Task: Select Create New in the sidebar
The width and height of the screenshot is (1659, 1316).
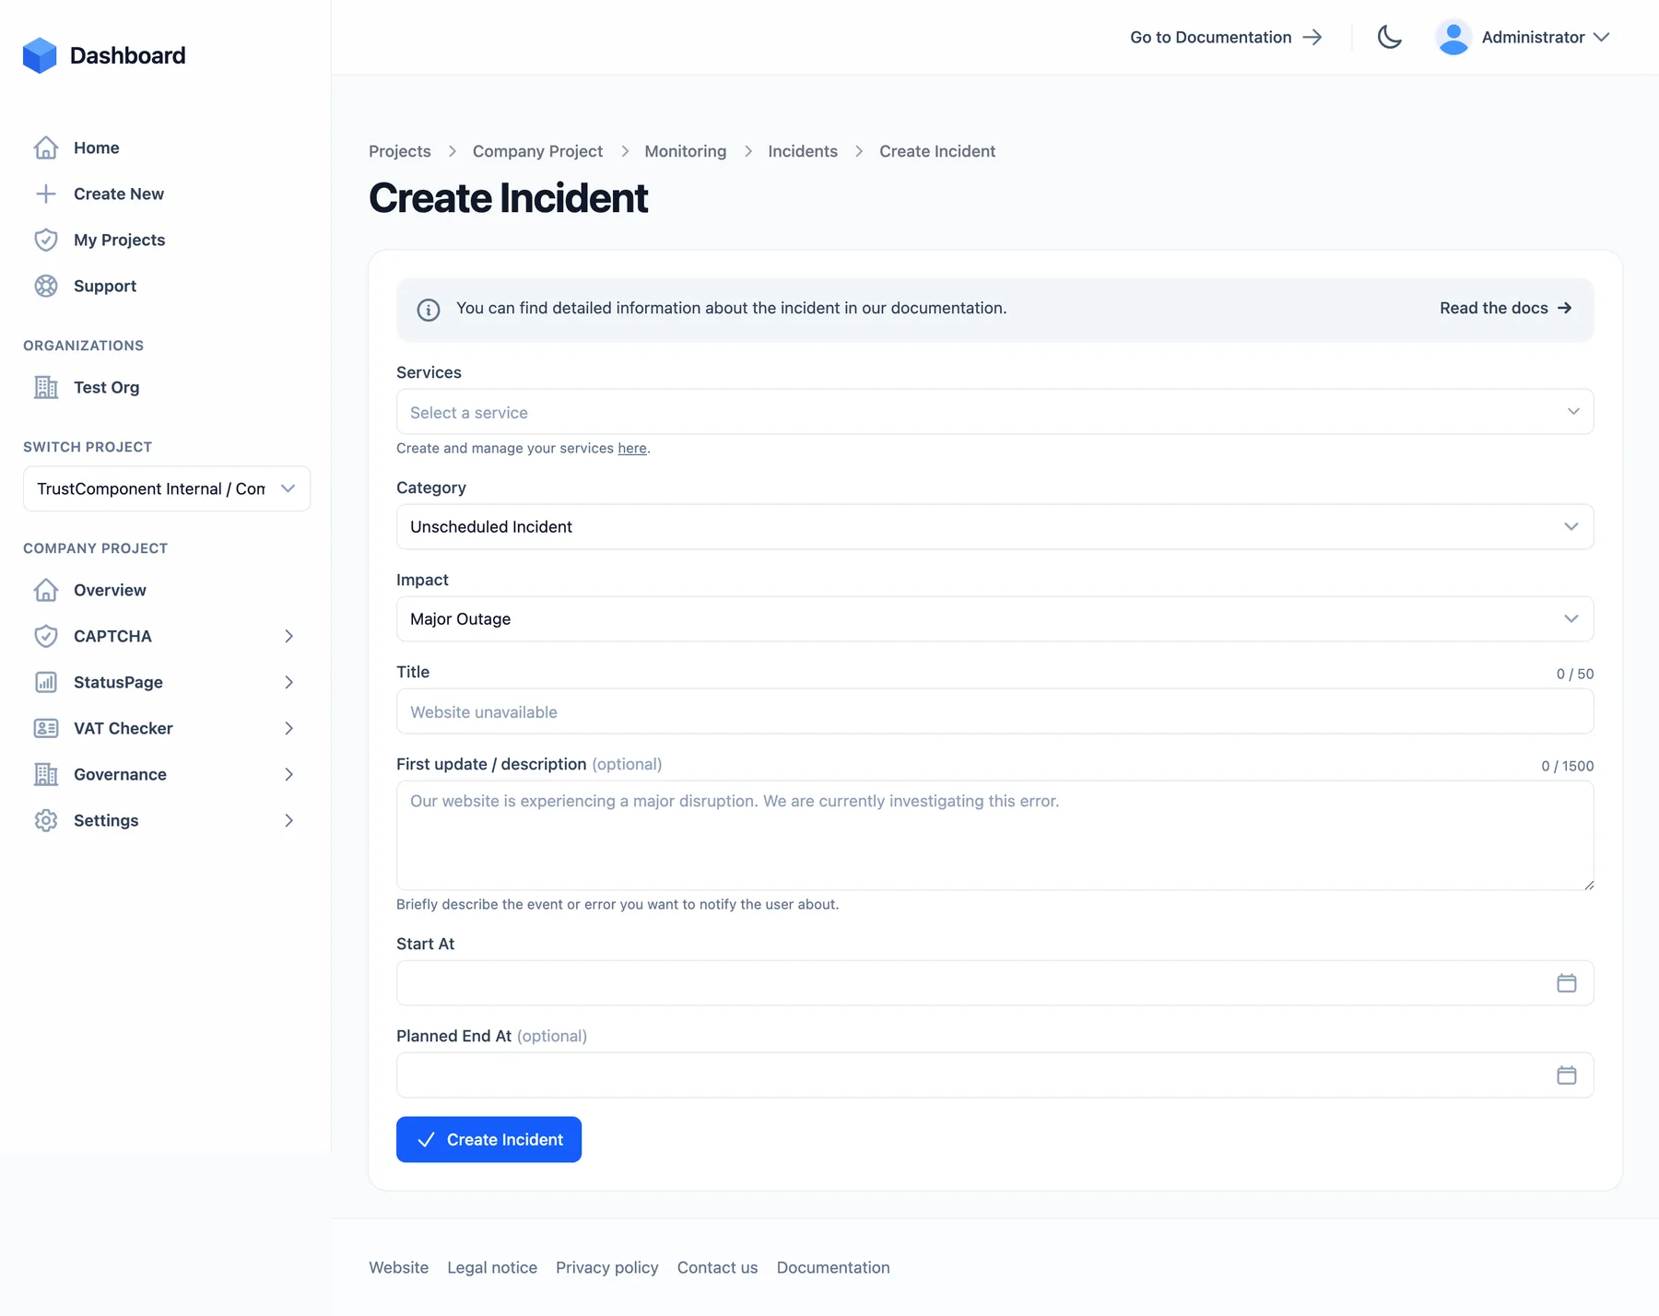Action: click(x=119, y=194)
